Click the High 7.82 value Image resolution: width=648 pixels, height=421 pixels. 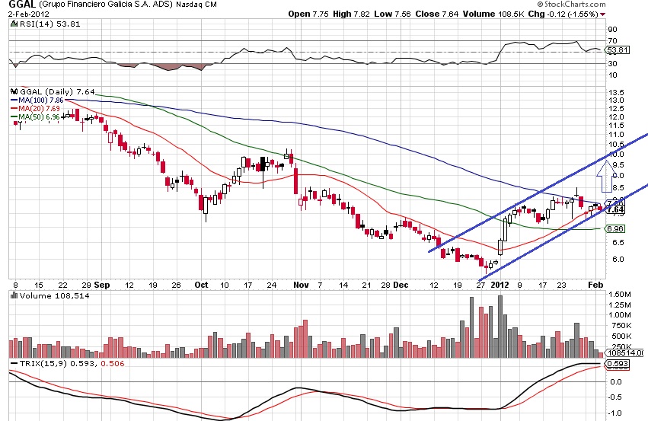point(351,14)
